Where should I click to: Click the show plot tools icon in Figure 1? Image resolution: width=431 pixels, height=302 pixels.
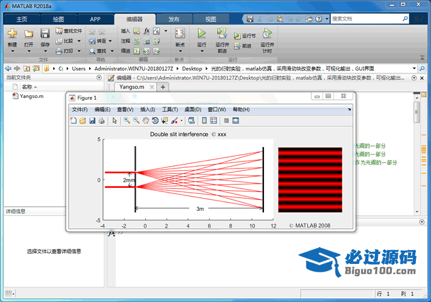click(236, 121)
